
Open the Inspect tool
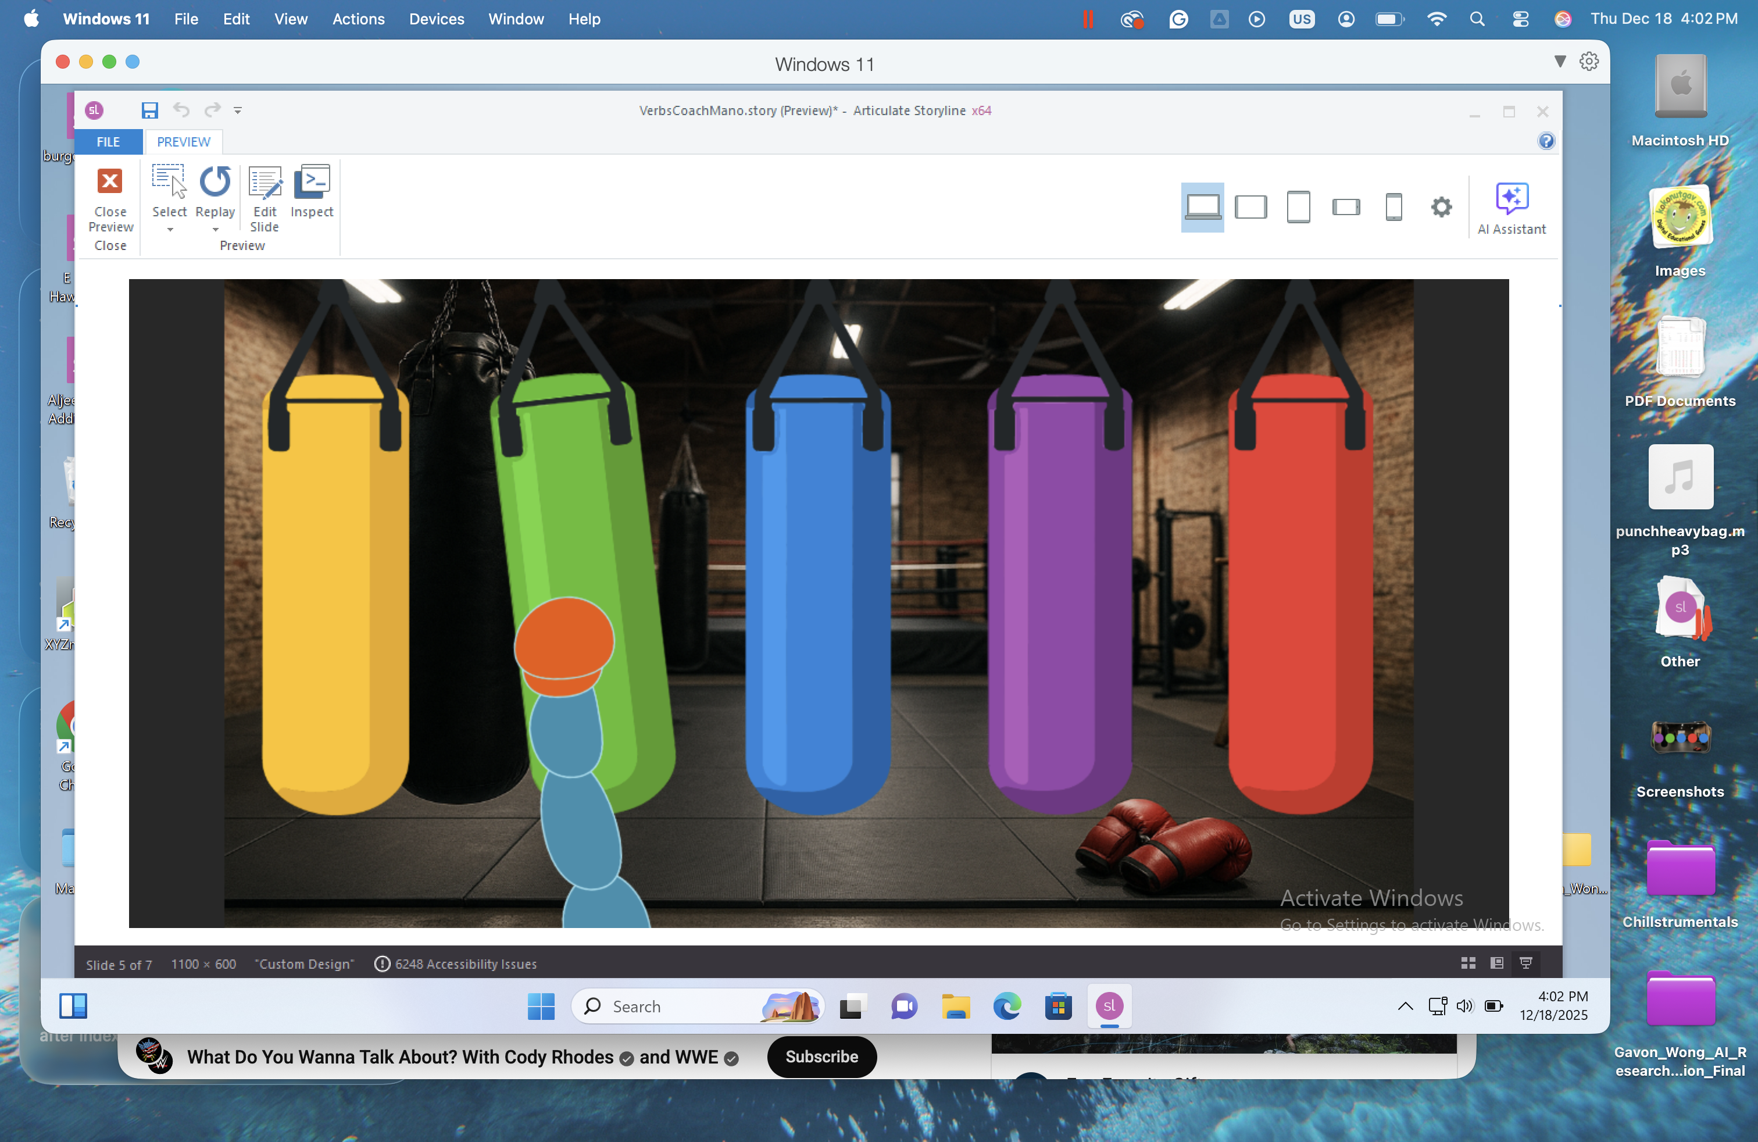tap(312, 182)
